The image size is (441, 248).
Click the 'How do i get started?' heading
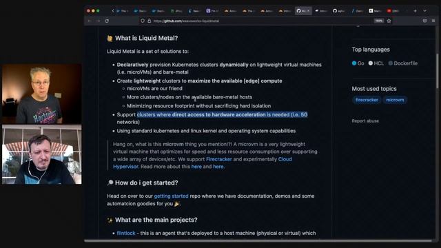pyautogui.click(x=147, y=183)
